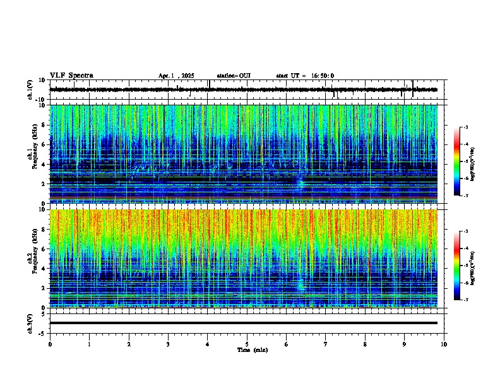Image resolution: width=500 pixels, height=386 pixels.
Task: Click the ch.1 "Frequency (kHz)" axis label
Action: pos(35,146)
